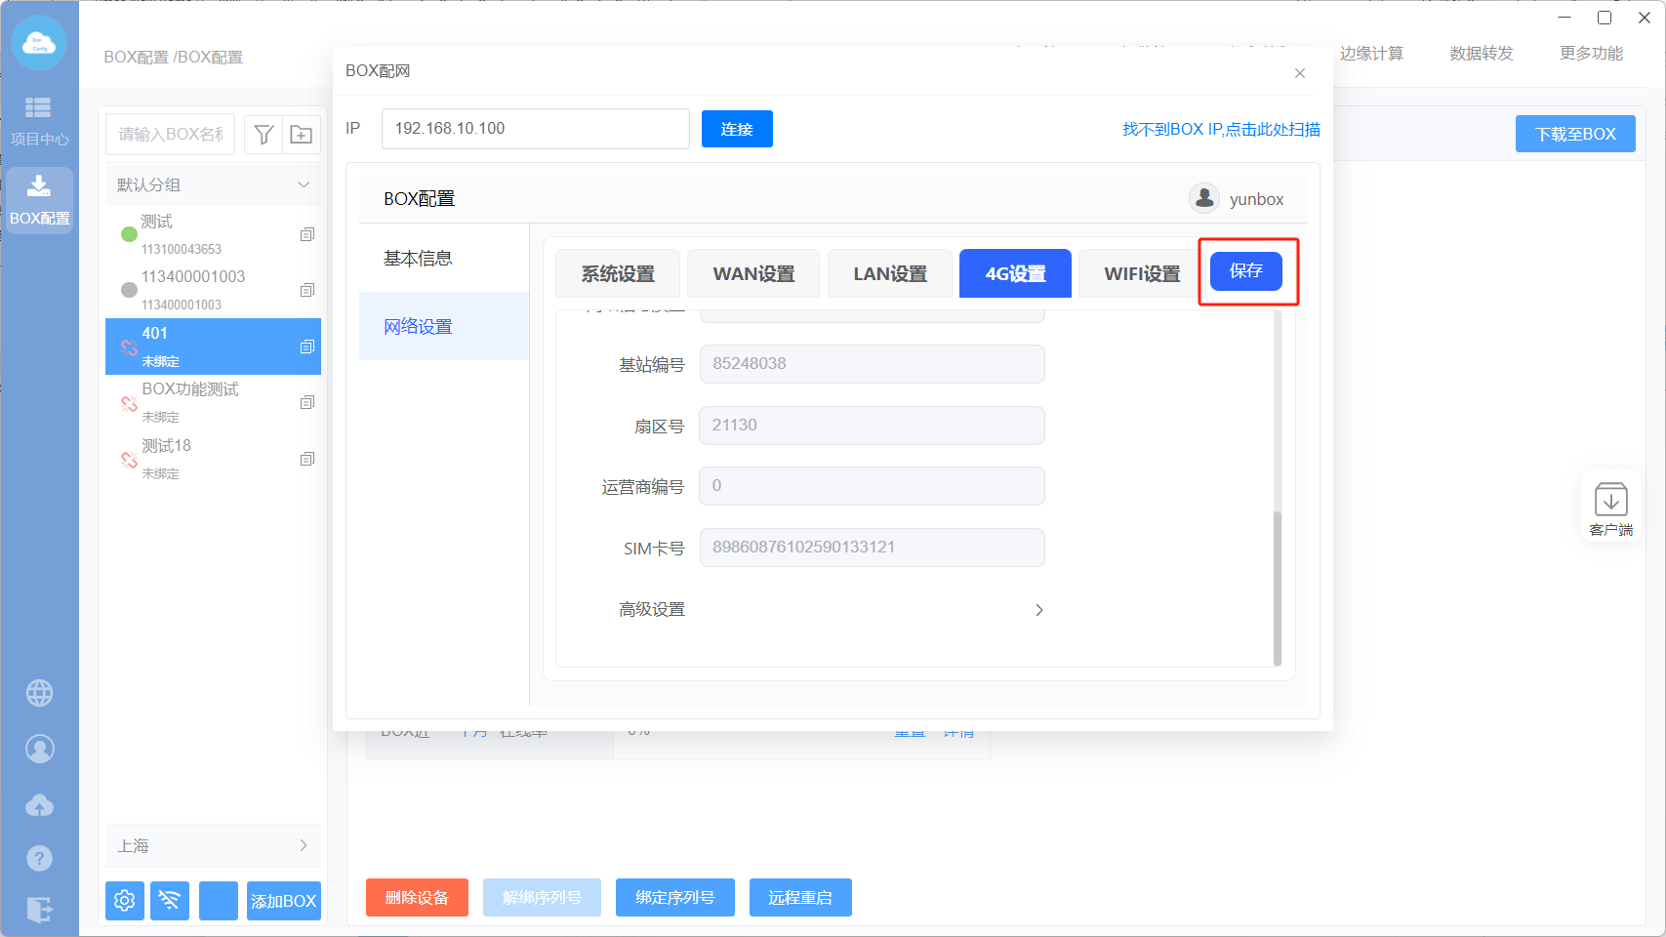This screenshot has height=937, width=1666.
Task: Click the filter funnel icon
Action: pos(264,135)
